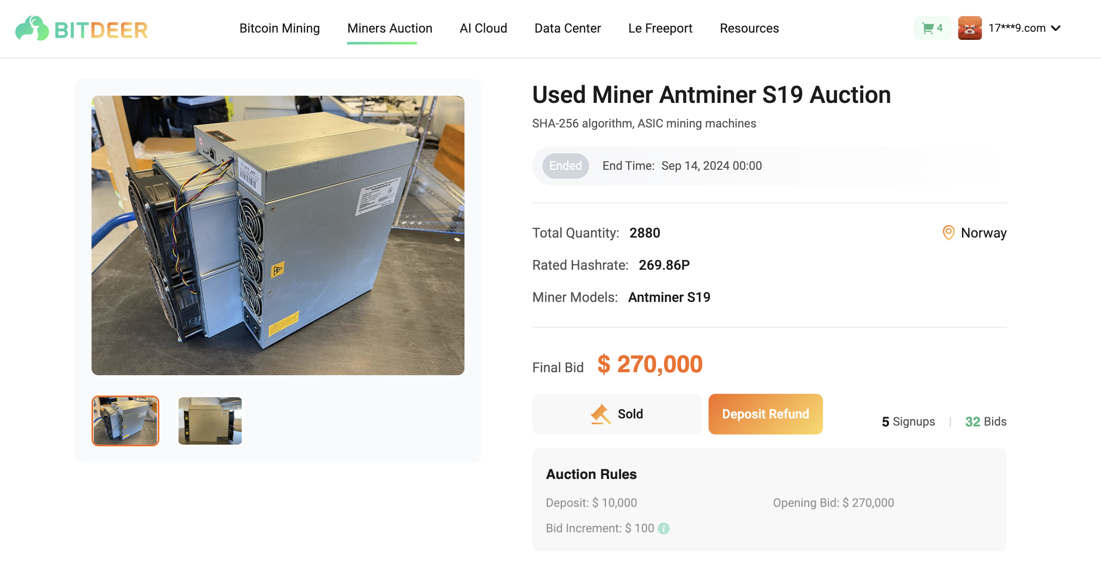Open the AI Cloud menu

(x=483, y=28)
